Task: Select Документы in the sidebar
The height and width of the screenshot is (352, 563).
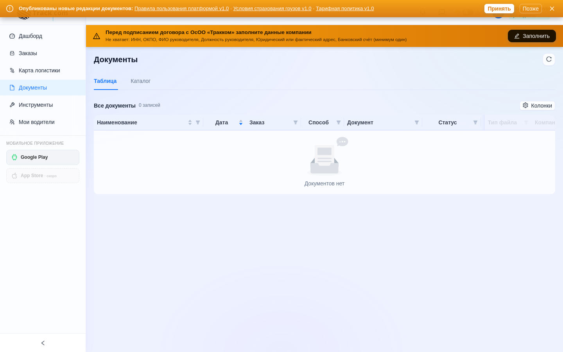Action: pyautogui.click(x=43, y=88)
